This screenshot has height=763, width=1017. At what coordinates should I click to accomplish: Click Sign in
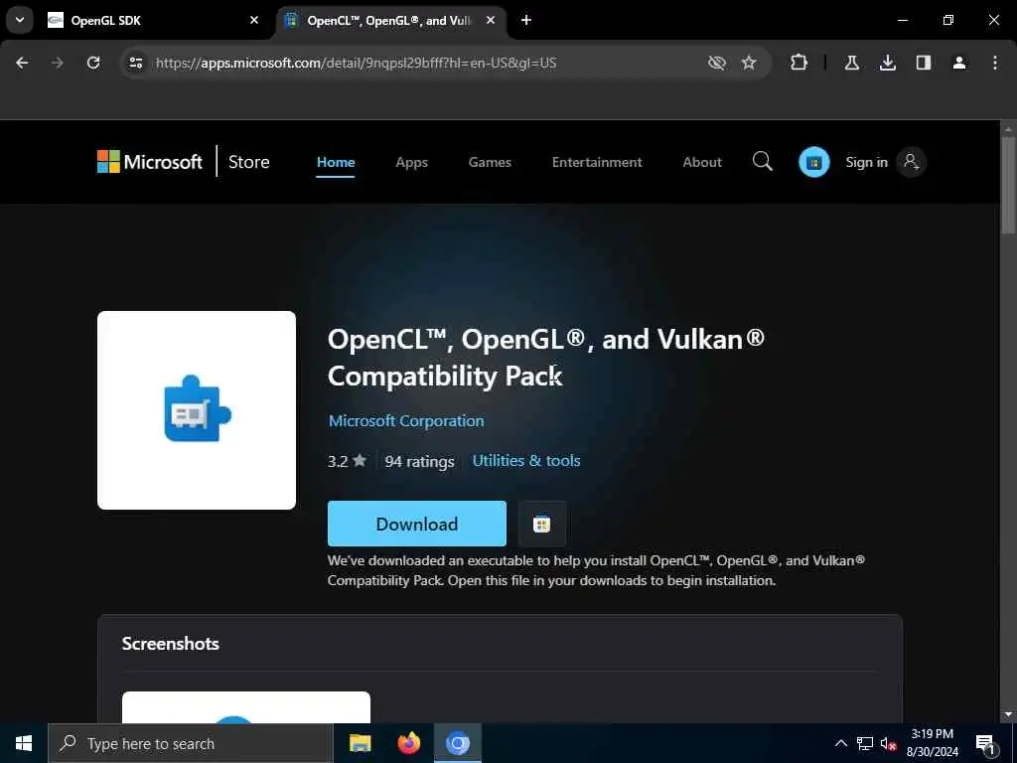coord(866,162)
